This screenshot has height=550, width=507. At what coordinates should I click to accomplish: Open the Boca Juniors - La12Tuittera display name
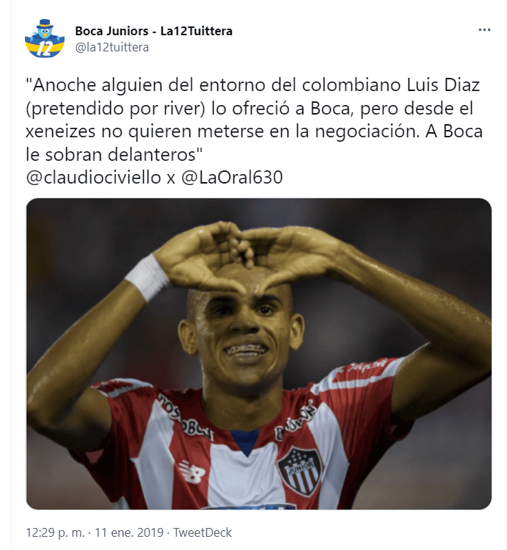click(x=153, y=32)
